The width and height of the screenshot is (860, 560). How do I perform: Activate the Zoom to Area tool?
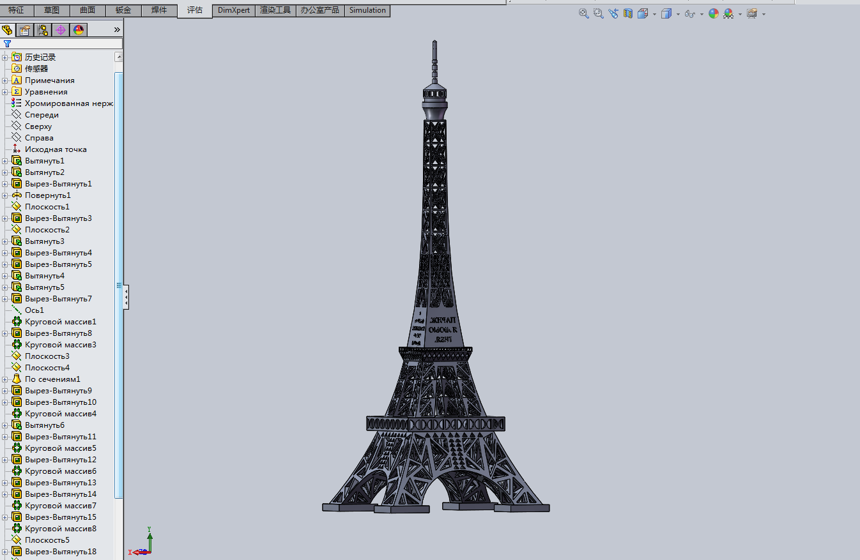click(599, 13)
